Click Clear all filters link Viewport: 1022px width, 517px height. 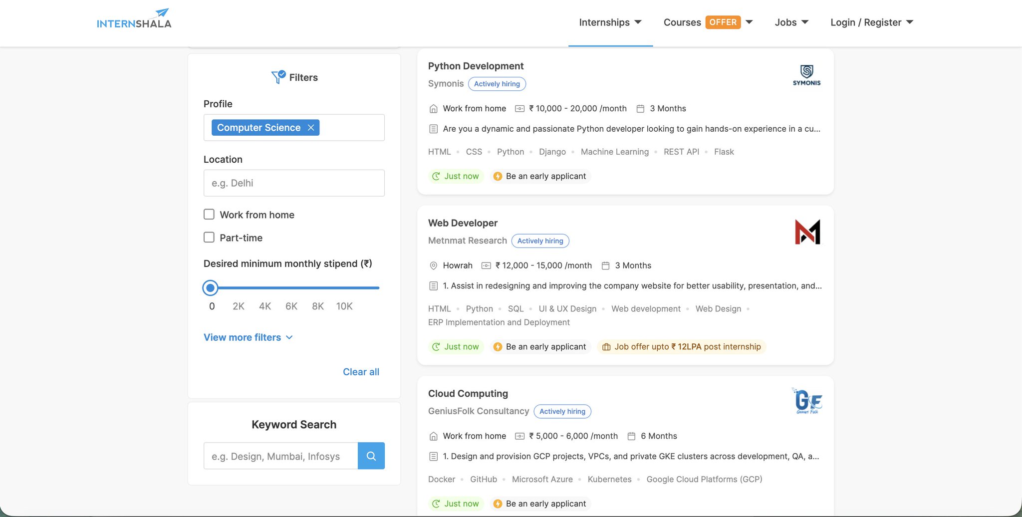(361, 372)
